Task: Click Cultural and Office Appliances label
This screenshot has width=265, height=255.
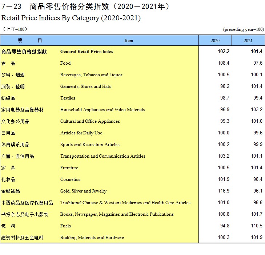Action: point(90,121)
